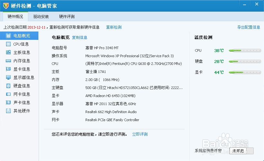
Task: Select 电脑概览 label in the sidebar
Action: 22,36
